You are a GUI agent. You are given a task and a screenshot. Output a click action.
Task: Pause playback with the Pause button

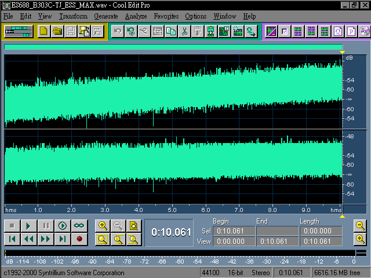tap(46, 226)
